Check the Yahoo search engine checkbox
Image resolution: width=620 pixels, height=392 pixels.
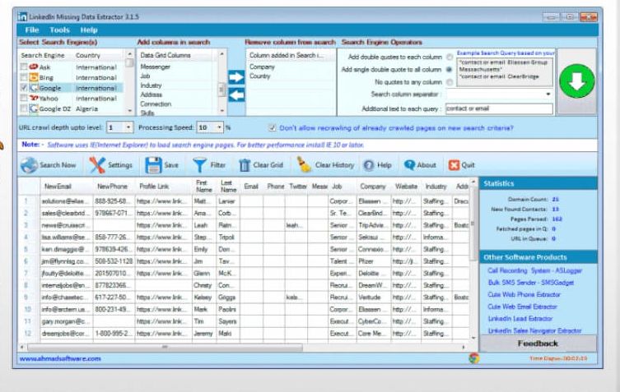24,98
